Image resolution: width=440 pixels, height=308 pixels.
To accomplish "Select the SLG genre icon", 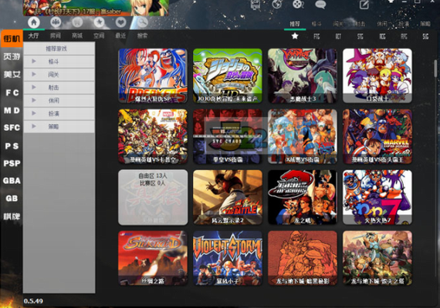I will coord(425,36).
